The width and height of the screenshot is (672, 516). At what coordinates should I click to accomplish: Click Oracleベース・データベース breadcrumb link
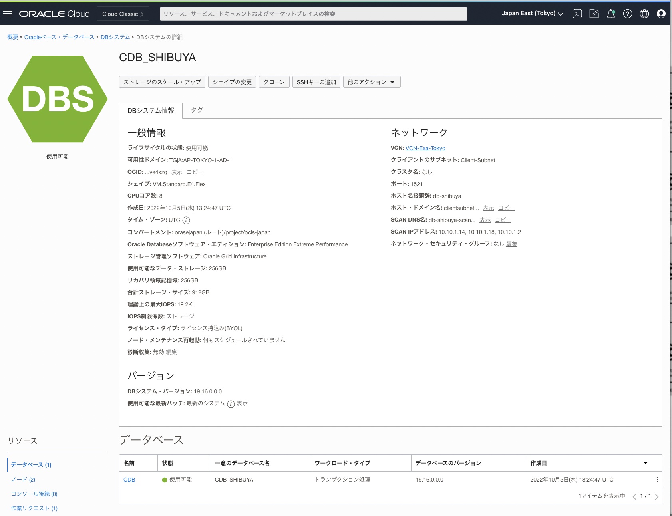59,37
